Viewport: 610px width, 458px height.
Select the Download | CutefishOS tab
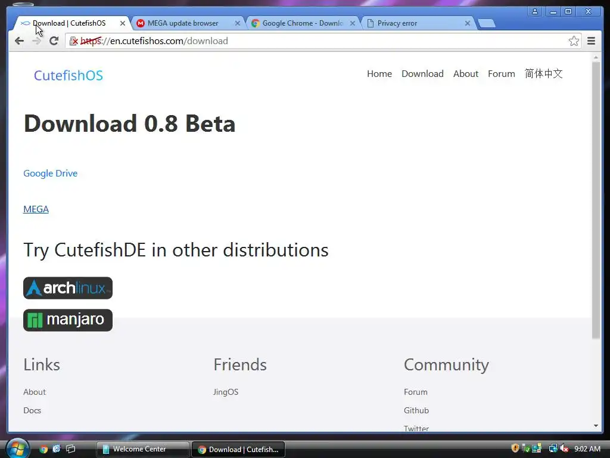click(72, 23)
